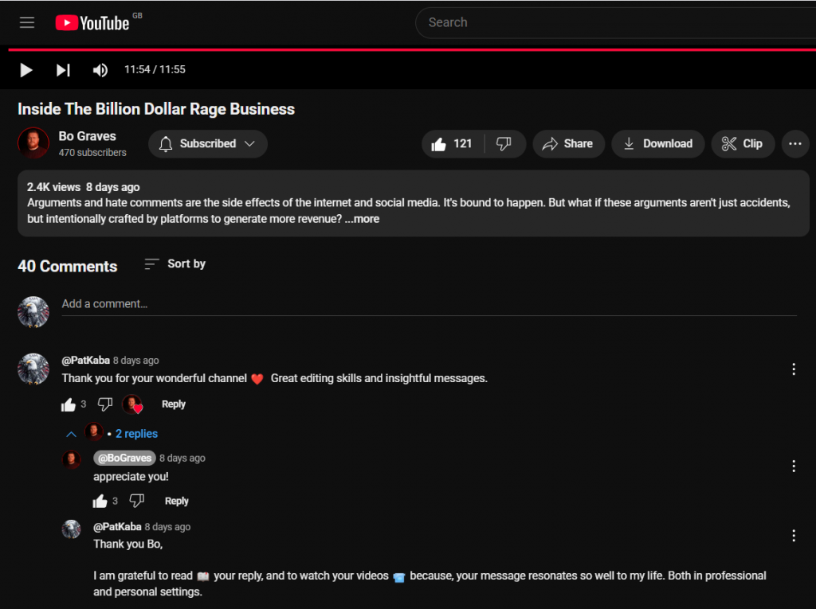The height and width of the screenshot is (609, 816).
Task: Open more actions ellipsis beside Clip
Action: (794, 144)
